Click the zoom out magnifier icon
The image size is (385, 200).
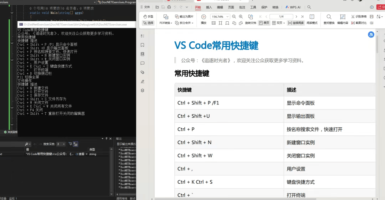click(234, 17)
